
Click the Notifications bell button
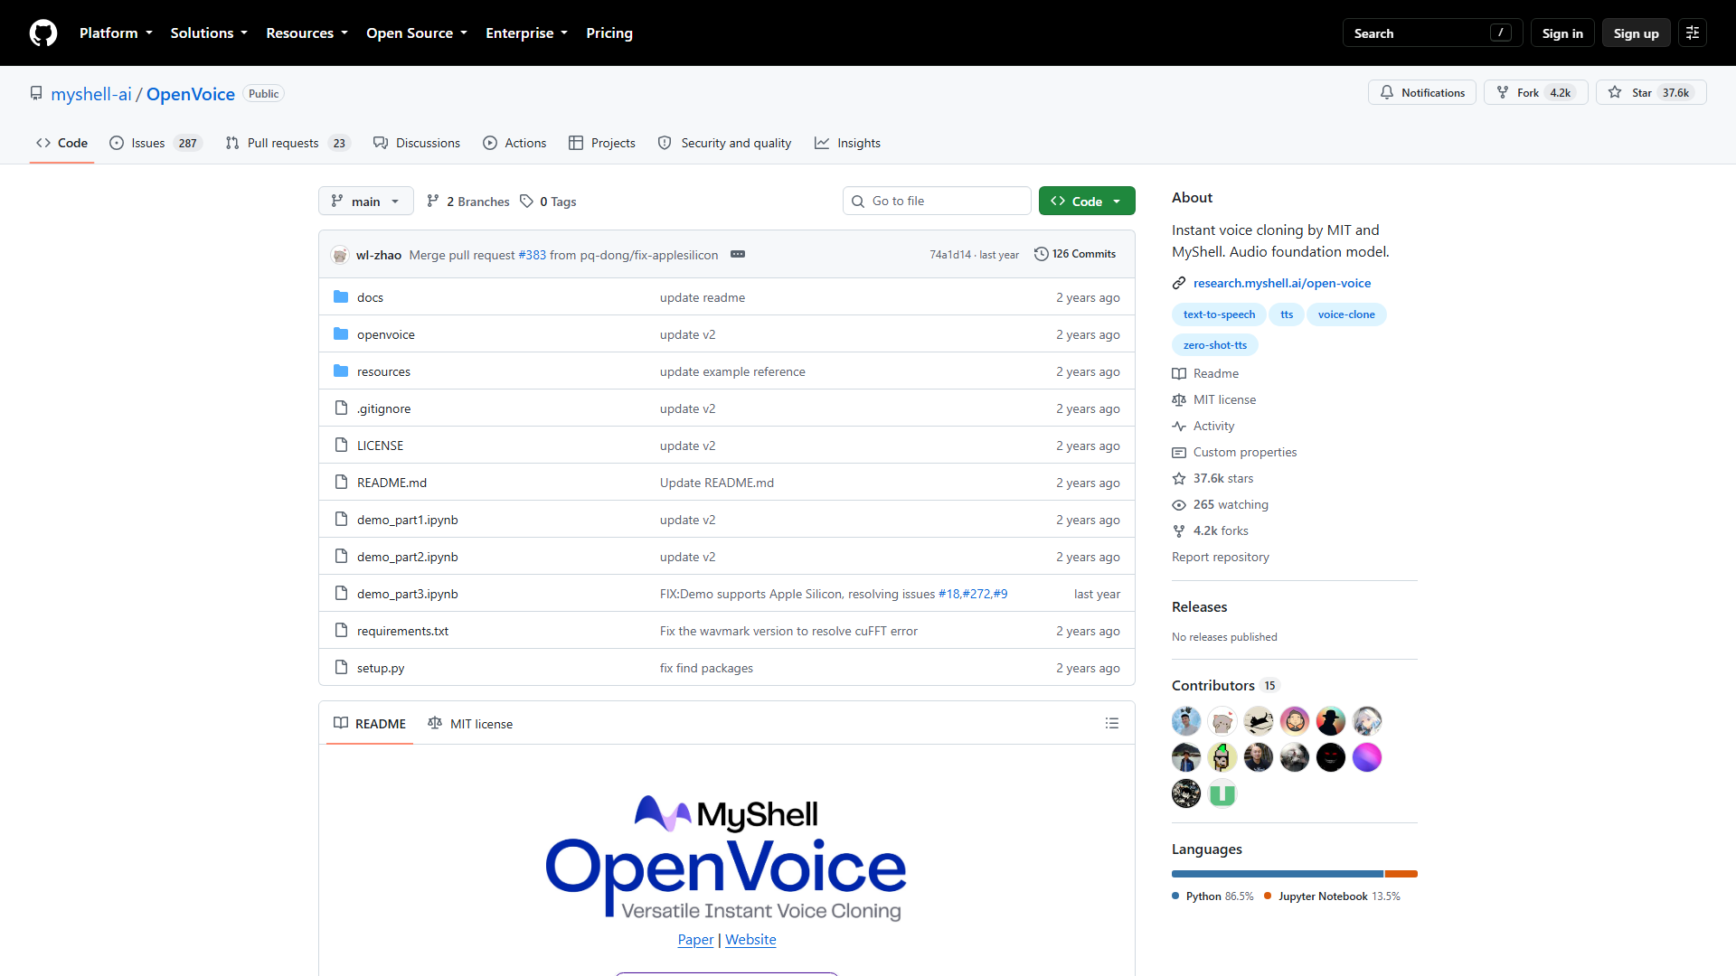(x=1422, y=93)
